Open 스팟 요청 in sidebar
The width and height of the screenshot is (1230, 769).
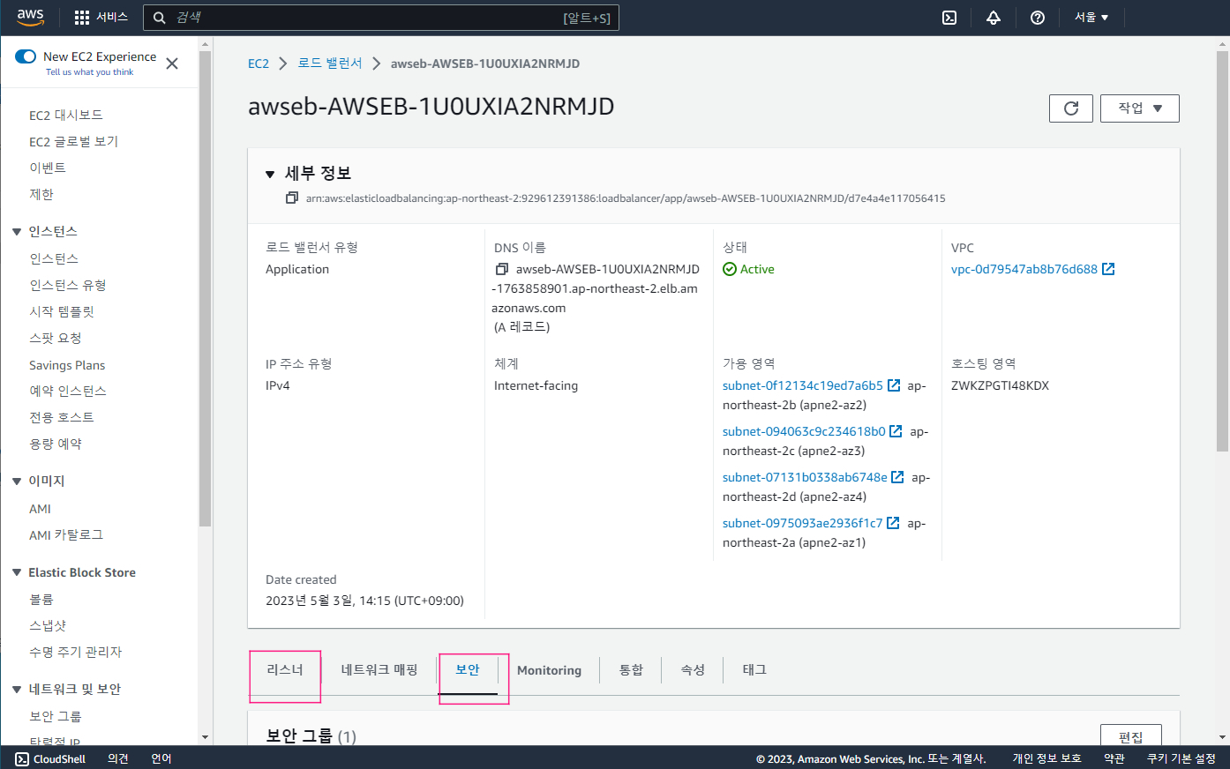(56, 338)
